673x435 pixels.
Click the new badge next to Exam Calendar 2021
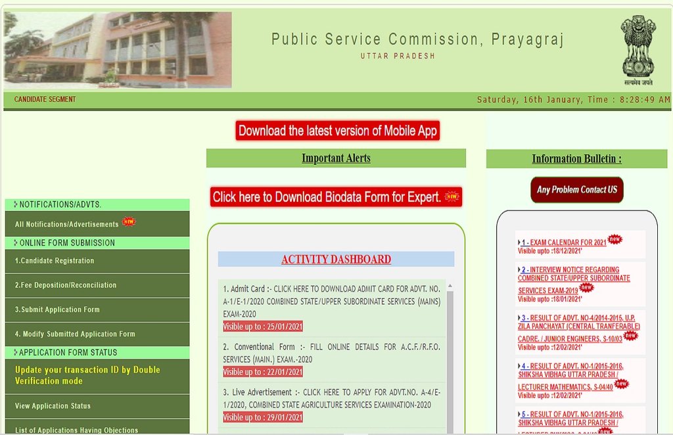click(x=615, y=240)
